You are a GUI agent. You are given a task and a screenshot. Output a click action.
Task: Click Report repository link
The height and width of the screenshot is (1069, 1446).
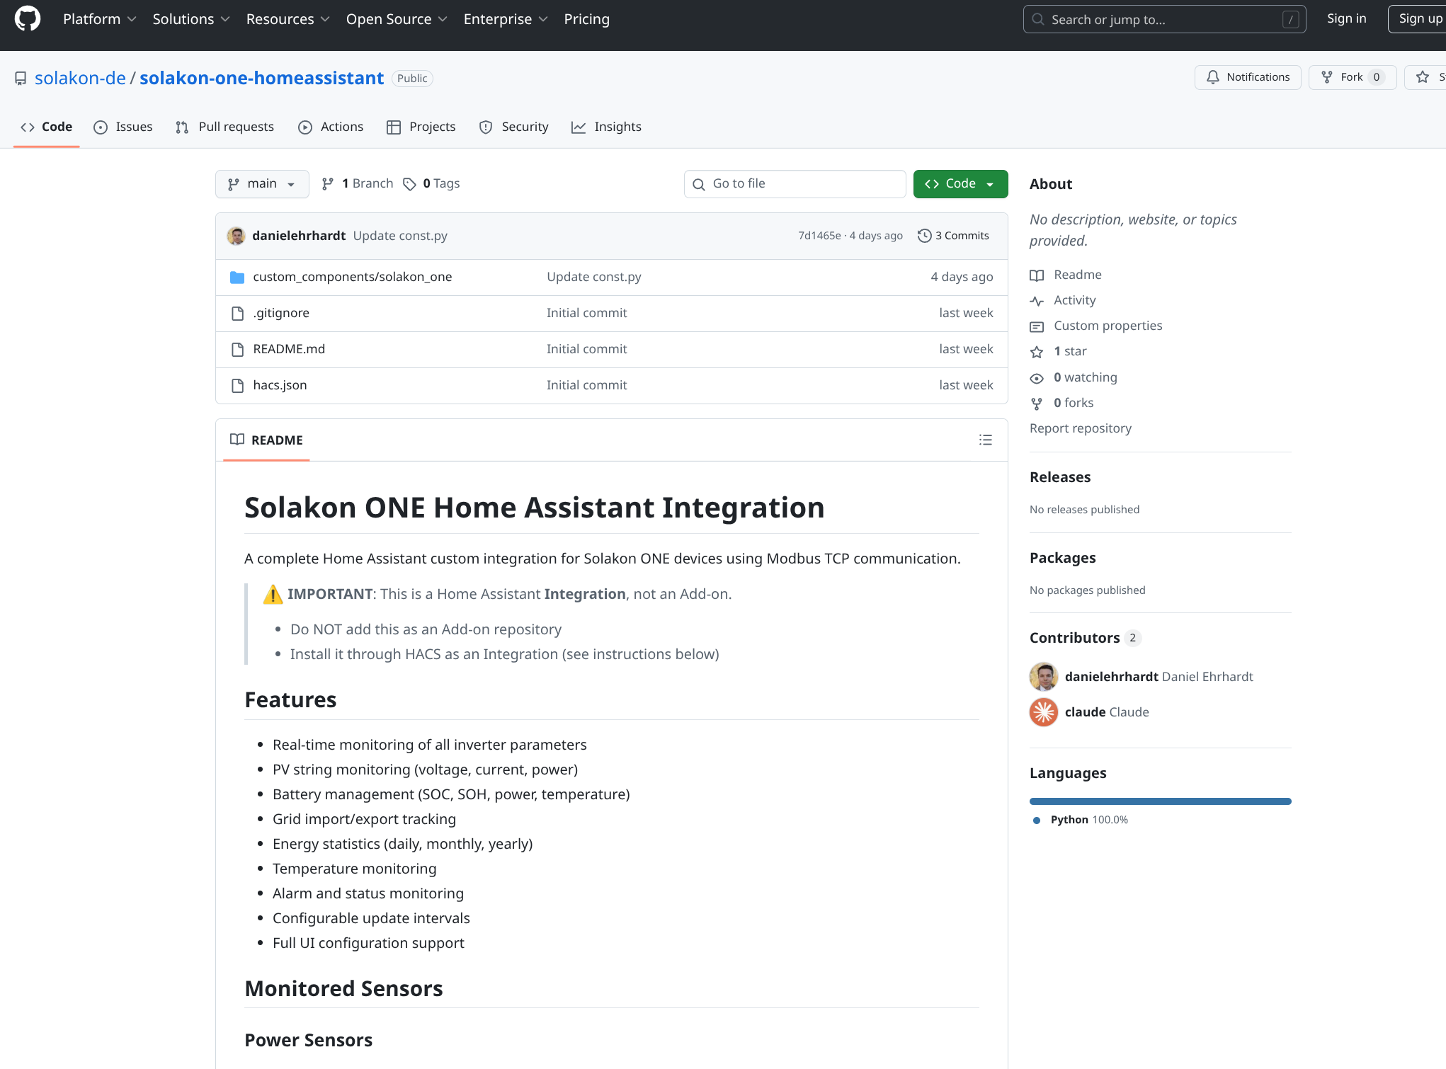click(1081, 428)
